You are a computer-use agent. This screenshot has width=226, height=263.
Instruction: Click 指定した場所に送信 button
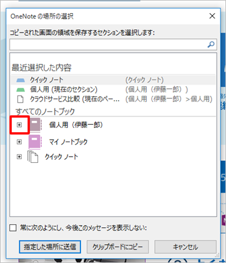tap(50, 247)
